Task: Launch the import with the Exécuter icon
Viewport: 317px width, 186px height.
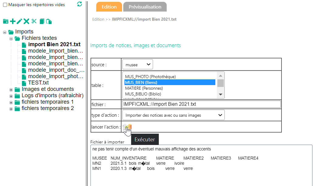Action: [127, 127]
